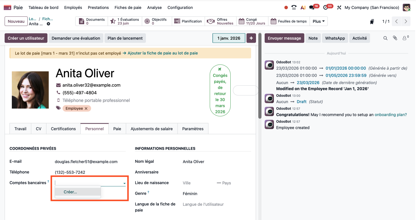Switch to the Paie tab
The width and height of the screenshot is (416, 220).
point(117,129)
